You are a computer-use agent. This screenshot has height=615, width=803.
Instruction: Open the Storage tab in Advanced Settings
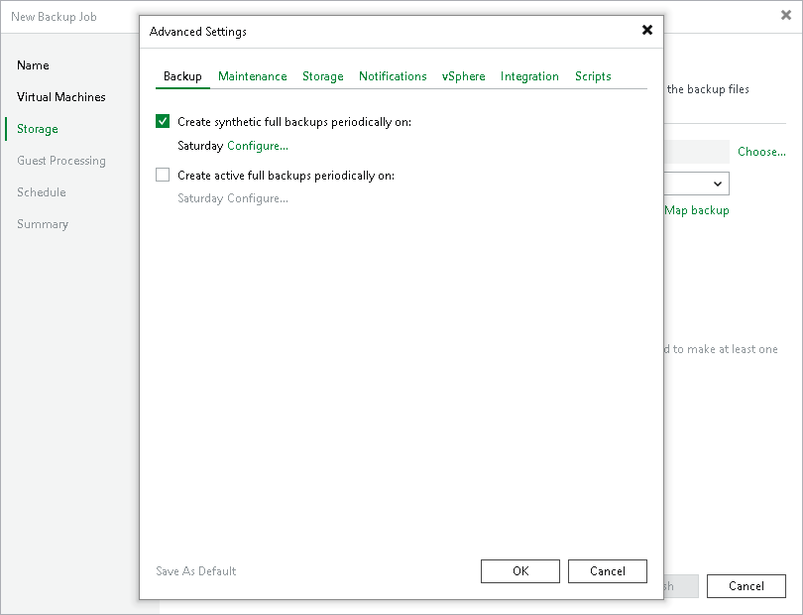pyautogui.click(x=322, y=76)
